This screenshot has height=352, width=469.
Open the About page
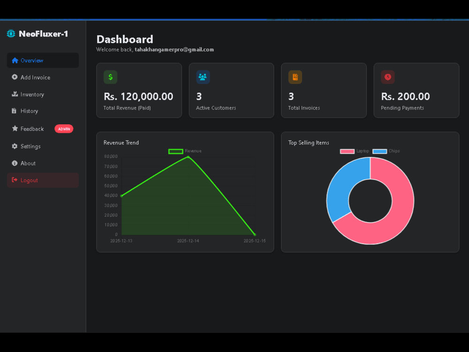pyautogui.click(x=43, y=163)
